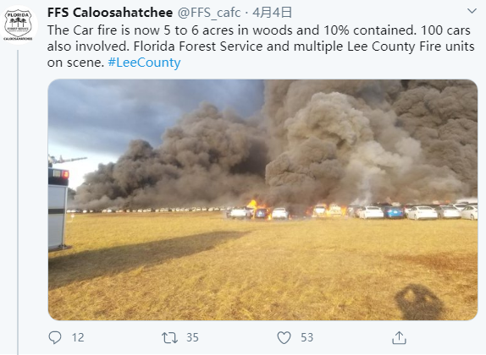Like the tweet with heart icon
Screen dimensions: 486x355
click(284, 337)
